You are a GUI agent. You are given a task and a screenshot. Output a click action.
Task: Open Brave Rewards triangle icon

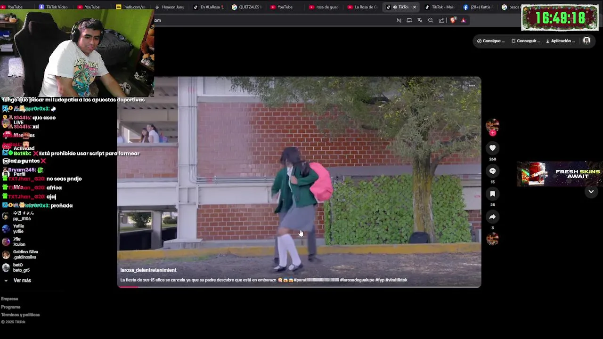[463, 20]
